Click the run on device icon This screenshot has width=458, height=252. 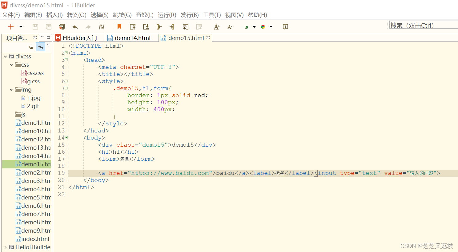tap(246, 27)
